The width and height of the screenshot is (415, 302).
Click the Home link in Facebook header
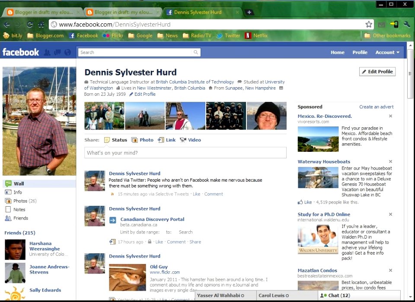(x=338, y=52)
